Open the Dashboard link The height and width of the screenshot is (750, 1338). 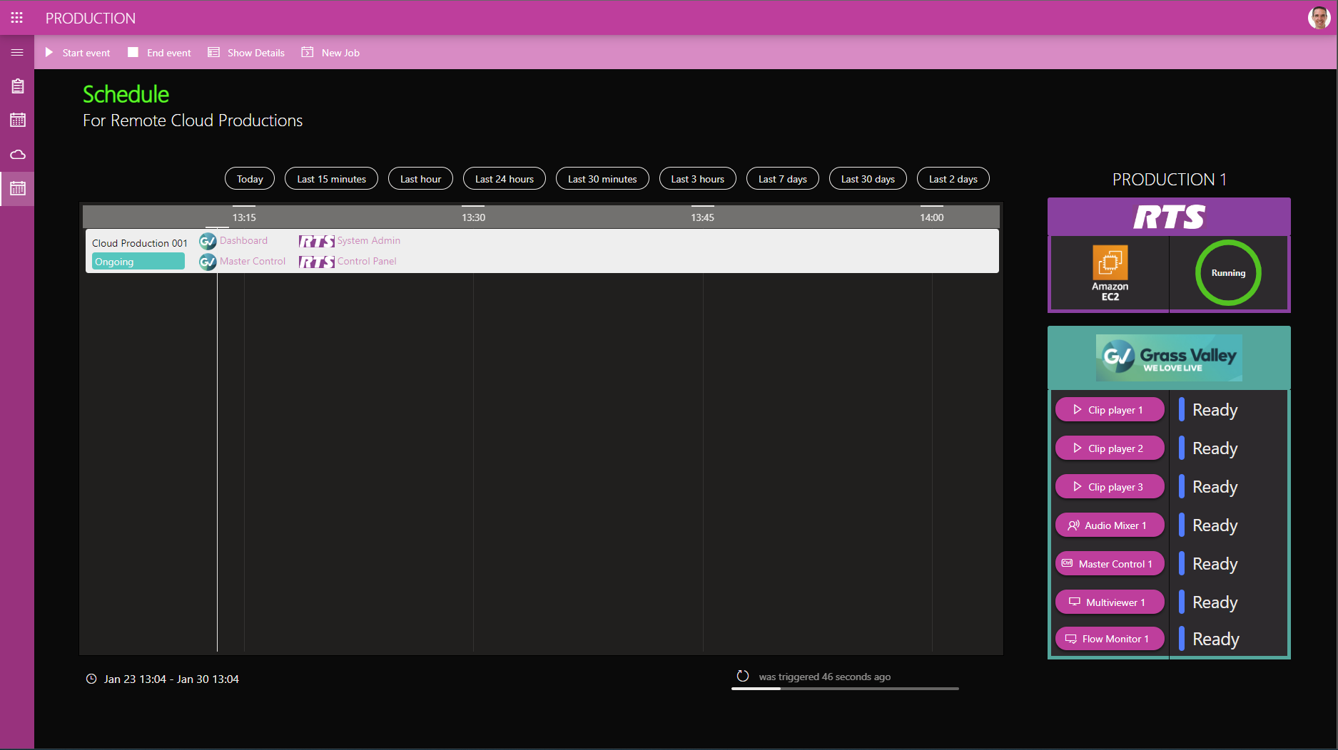point(243,241)
